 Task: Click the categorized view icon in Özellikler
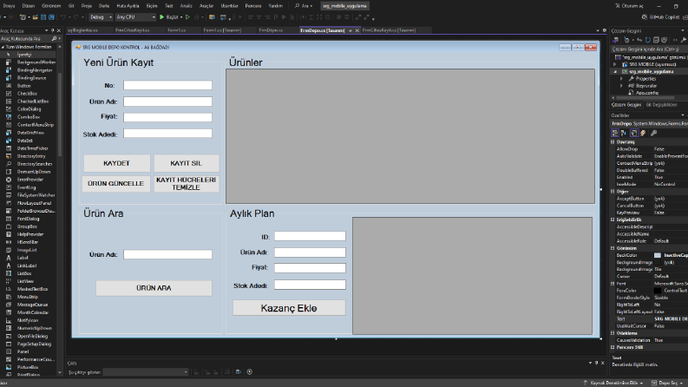click(x=615, y=133)
